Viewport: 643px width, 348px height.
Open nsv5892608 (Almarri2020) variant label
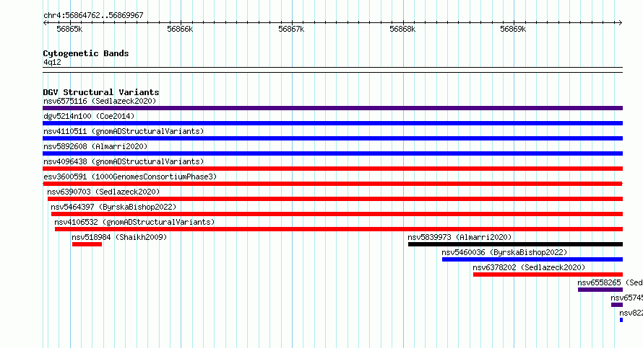coord(95,146)
